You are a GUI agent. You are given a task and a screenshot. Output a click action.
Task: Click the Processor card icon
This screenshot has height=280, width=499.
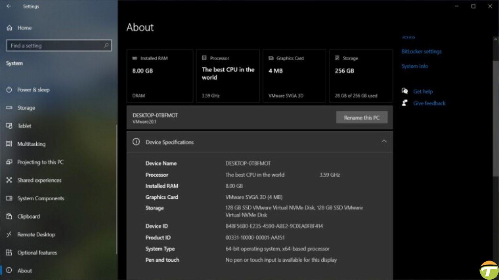[x=204, y=58]
